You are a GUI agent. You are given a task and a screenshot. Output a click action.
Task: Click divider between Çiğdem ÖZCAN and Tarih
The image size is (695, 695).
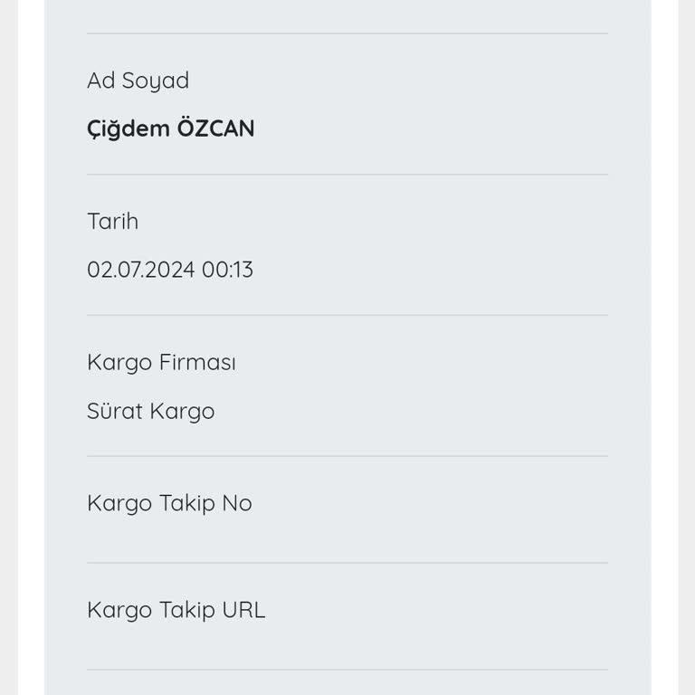coord(347,175)
